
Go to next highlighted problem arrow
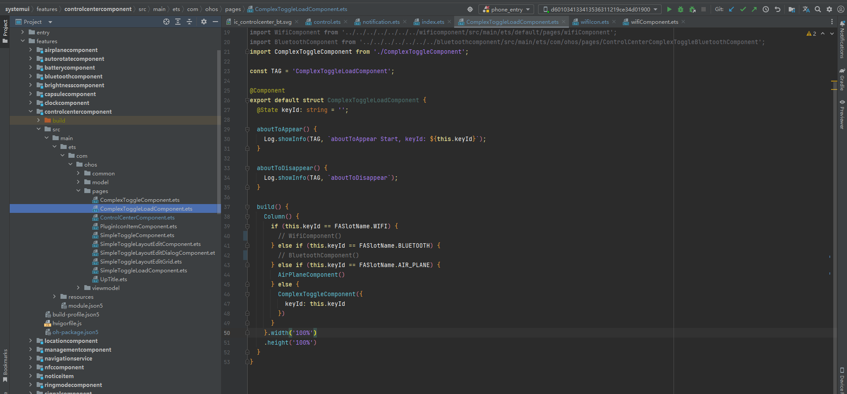[x=832, y=33]
